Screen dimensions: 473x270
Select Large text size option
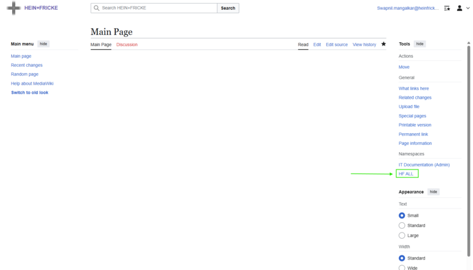pyautogui.click(x=402, y=235)
